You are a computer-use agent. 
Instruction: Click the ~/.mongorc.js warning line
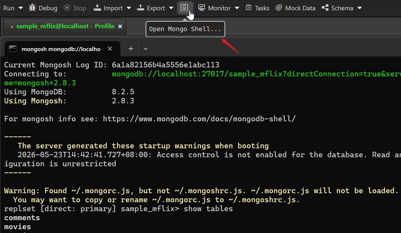click(x=201, y=191)
